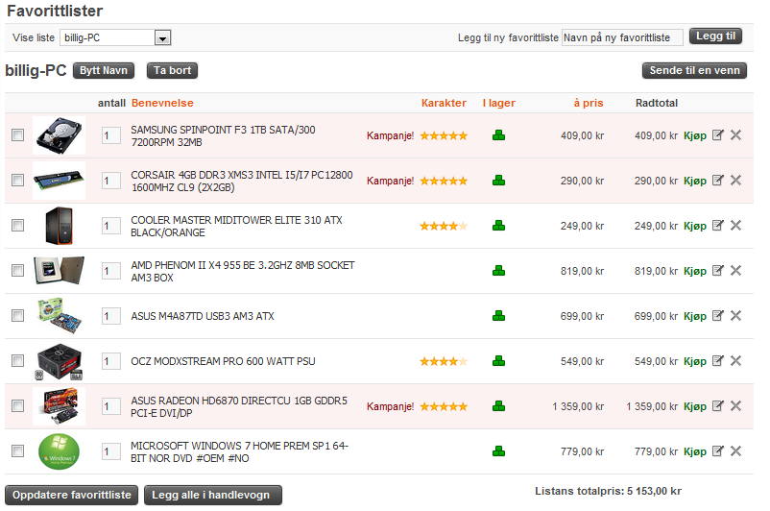Sort list by Benevnelse column header
The image size is (770, 511).
pos(162,103)
